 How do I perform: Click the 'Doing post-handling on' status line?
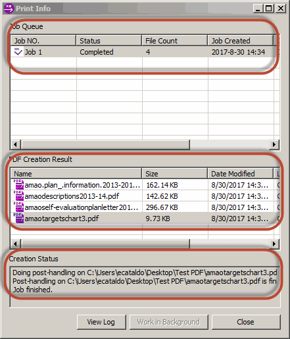[145, 273]
